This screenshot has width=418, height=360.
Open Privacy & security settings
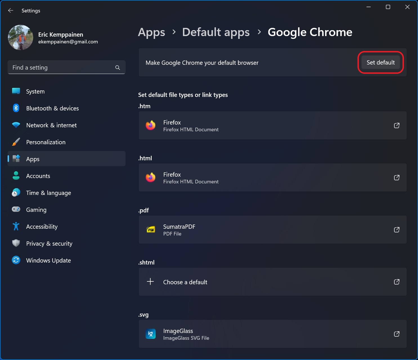(66, 243)
